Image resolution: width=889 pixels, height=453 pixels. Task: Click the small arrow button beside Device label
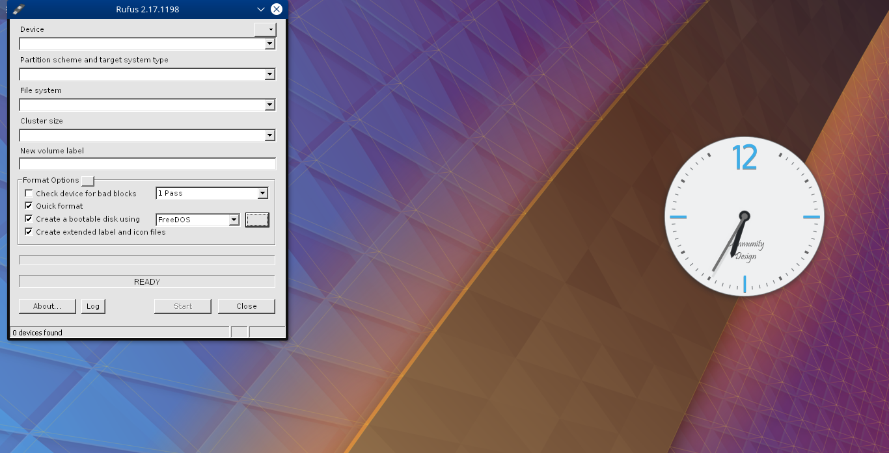point(265,29)
